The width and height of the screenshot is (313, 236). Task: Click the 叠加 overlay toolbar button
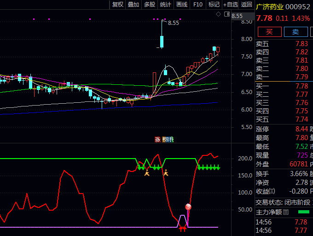point(133,5)
